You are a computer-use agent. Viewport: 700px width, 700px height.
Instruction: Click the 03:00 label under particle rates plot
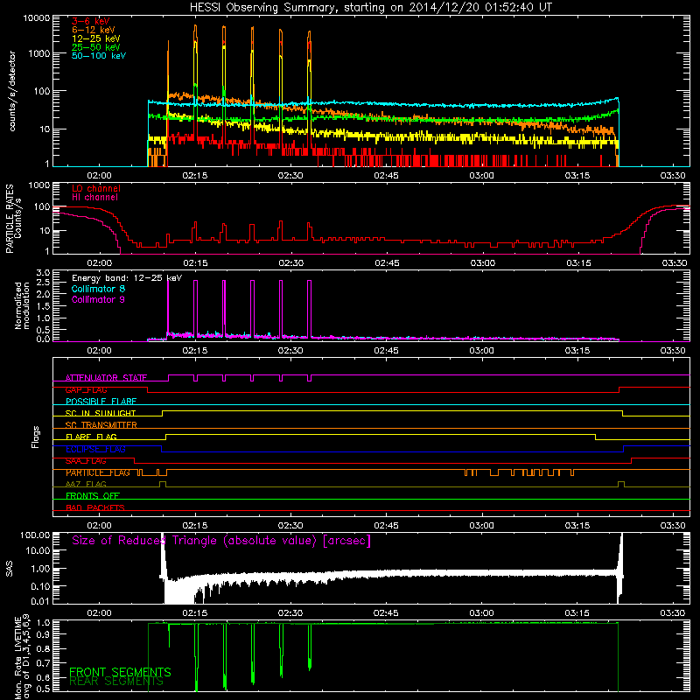[483, 263]
